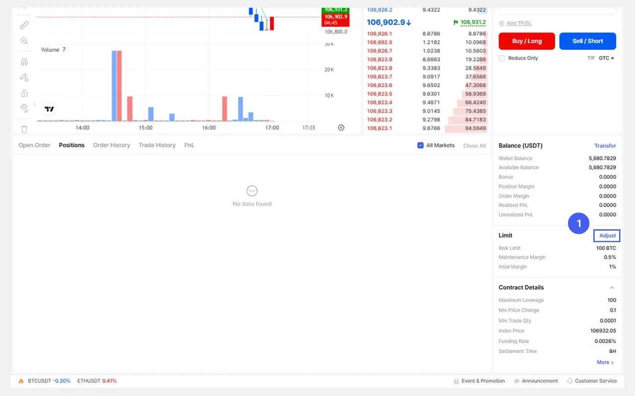The height and width of the screenshot is (396, 635).
Task: Switch to the Order History tab
Action: pos(112,145)
